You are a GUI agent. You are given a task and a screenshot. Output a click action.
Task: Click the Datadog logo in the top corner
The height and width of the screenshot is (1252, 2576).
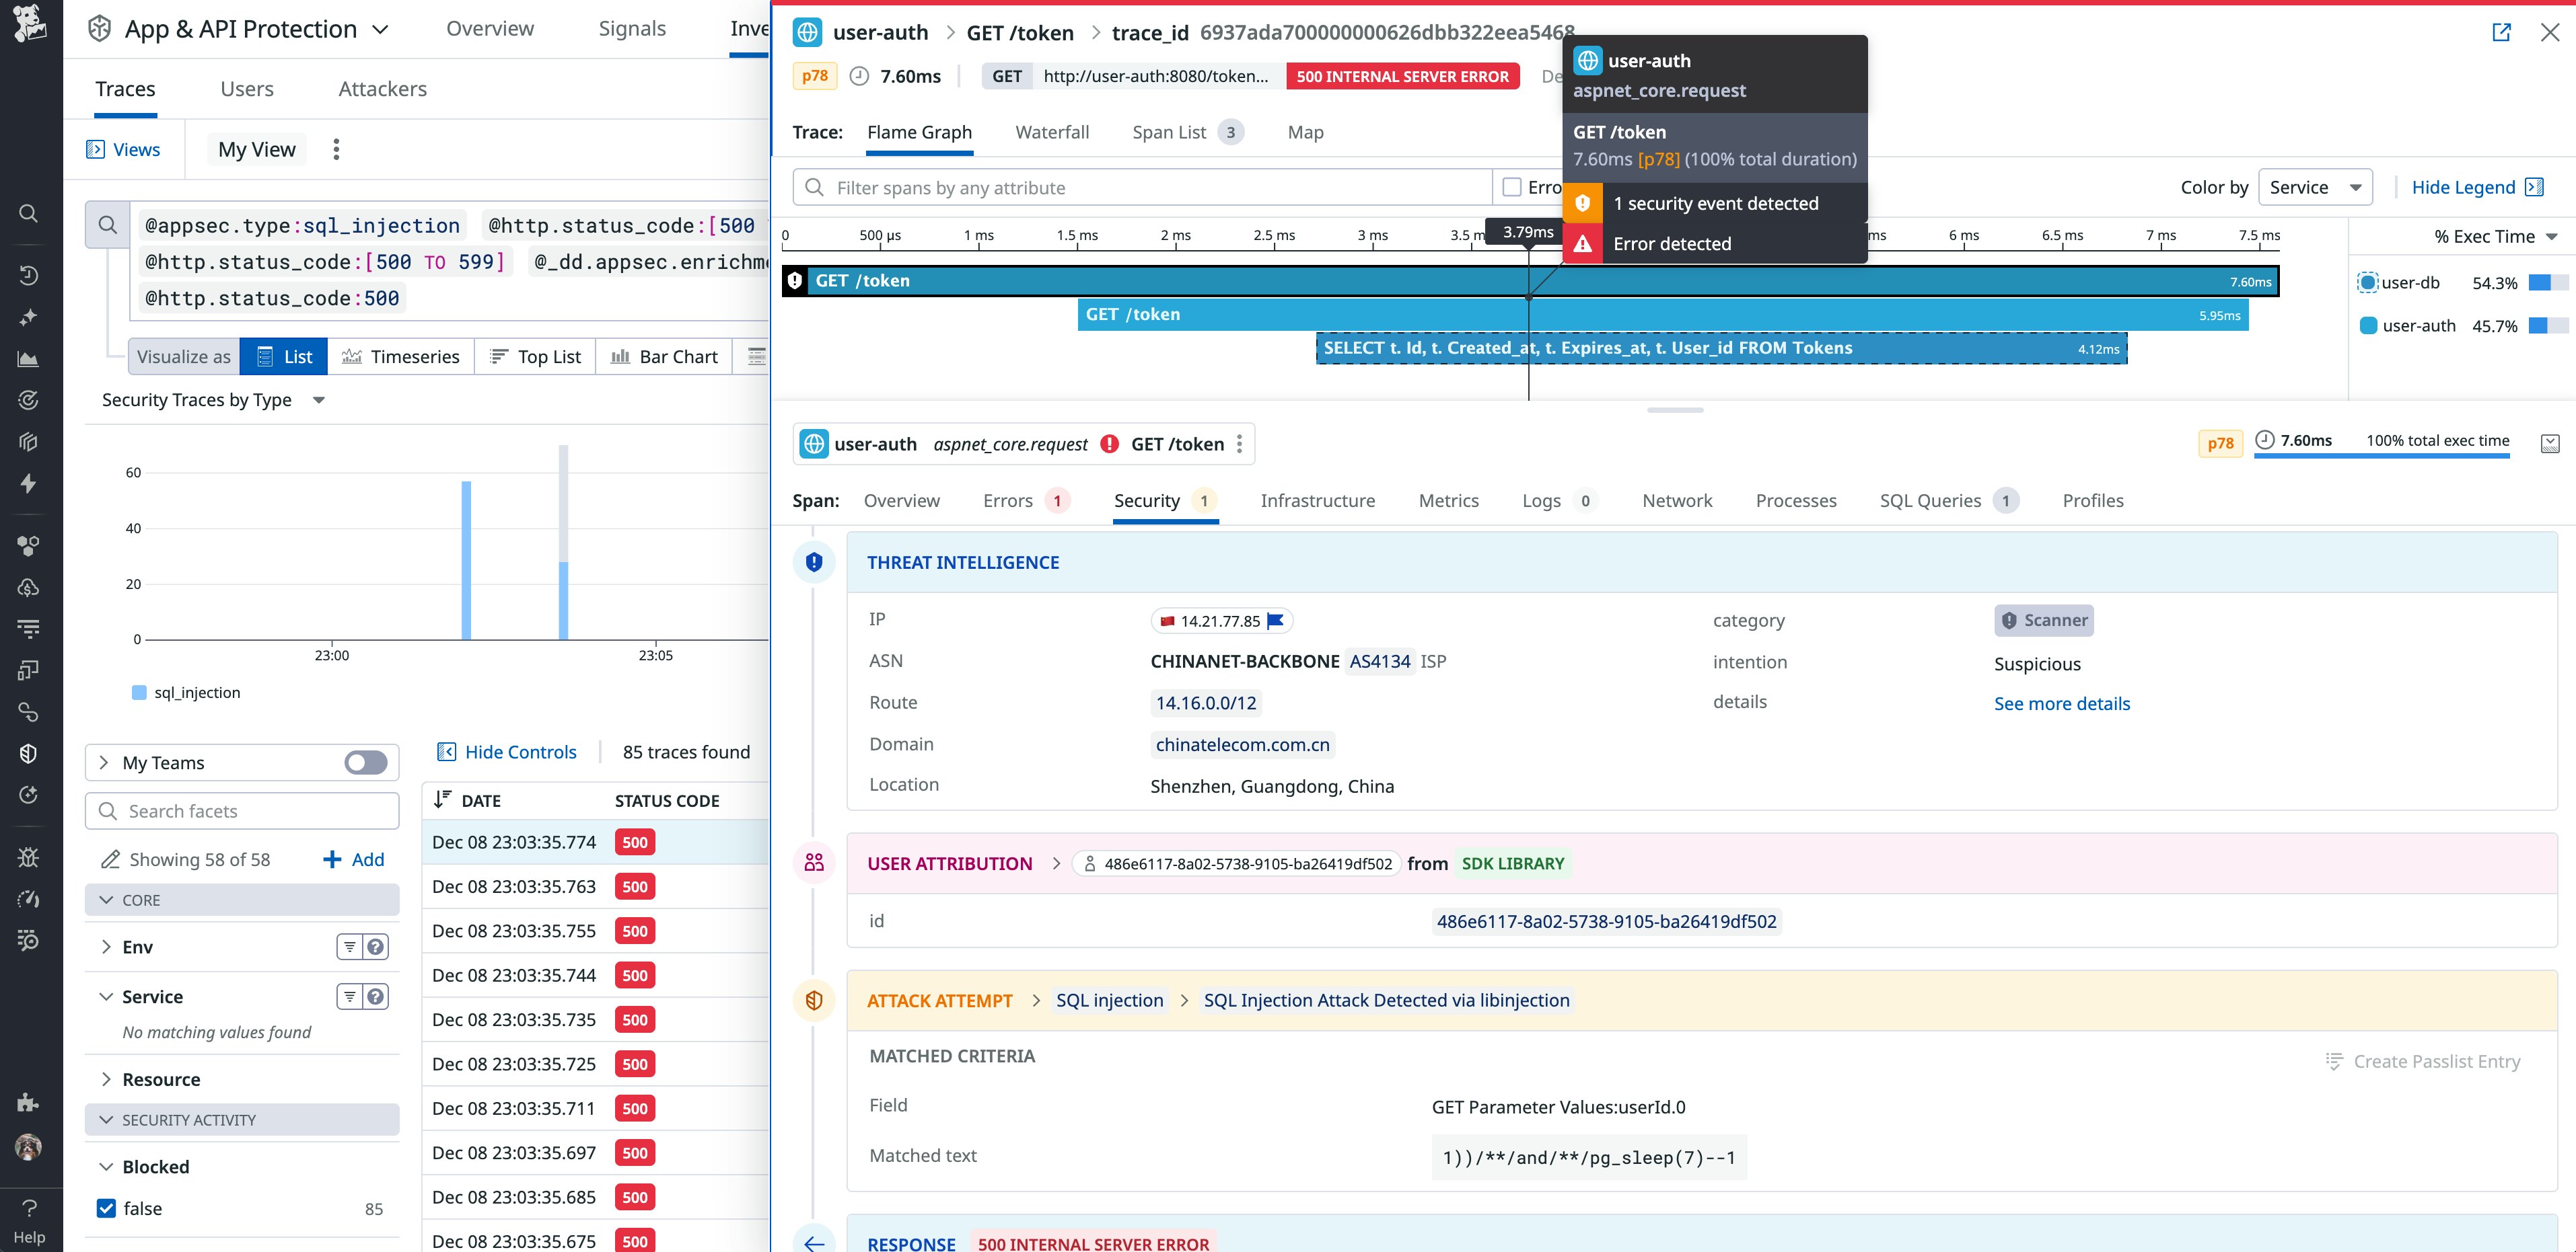tap(29, 24)
